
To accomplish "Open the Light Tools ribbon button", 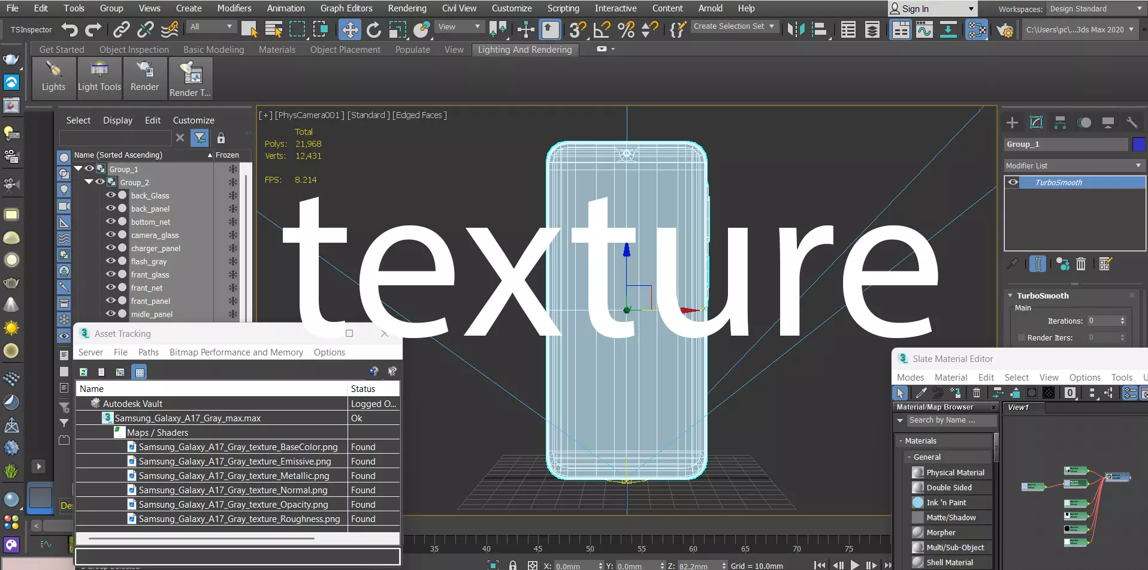I will 99,77.
